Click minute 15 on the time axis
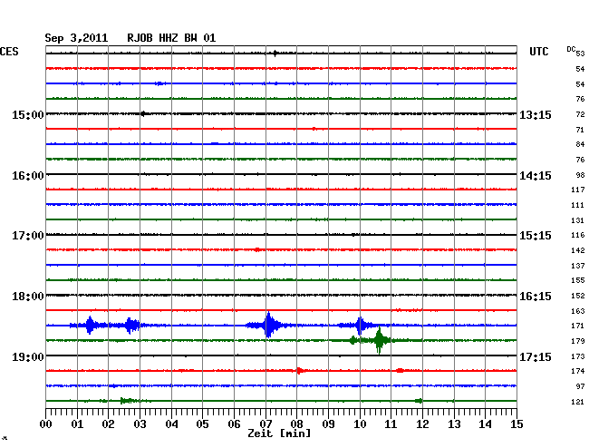589x448 pixels. click(517, 424)
